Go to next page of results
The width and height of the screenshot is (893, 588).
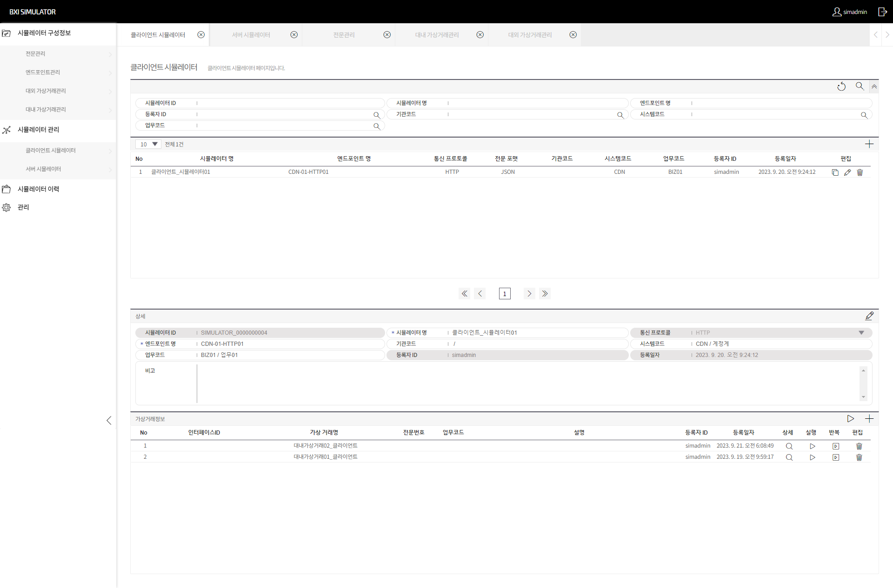coord(529,293)
